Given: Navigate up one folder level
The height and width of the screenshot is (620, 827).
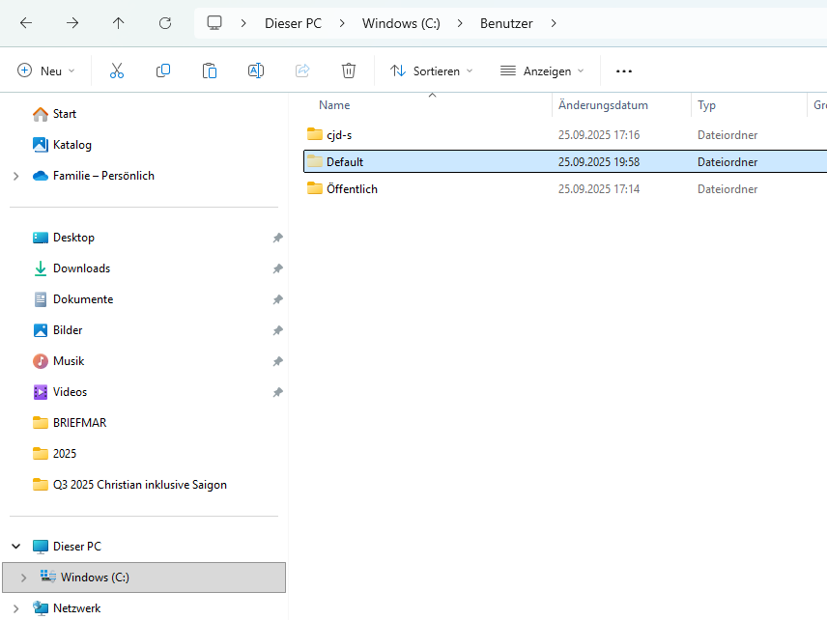Looking at the screenshot, I should pyautogui.click(x=119, y=23).
